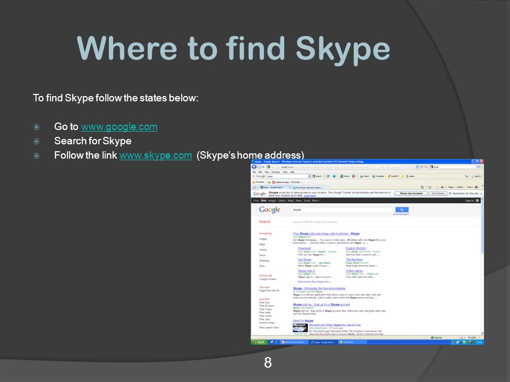Click Sign in on the Google black bar
The height and width of the screenshot is (382, 510).
469,201
